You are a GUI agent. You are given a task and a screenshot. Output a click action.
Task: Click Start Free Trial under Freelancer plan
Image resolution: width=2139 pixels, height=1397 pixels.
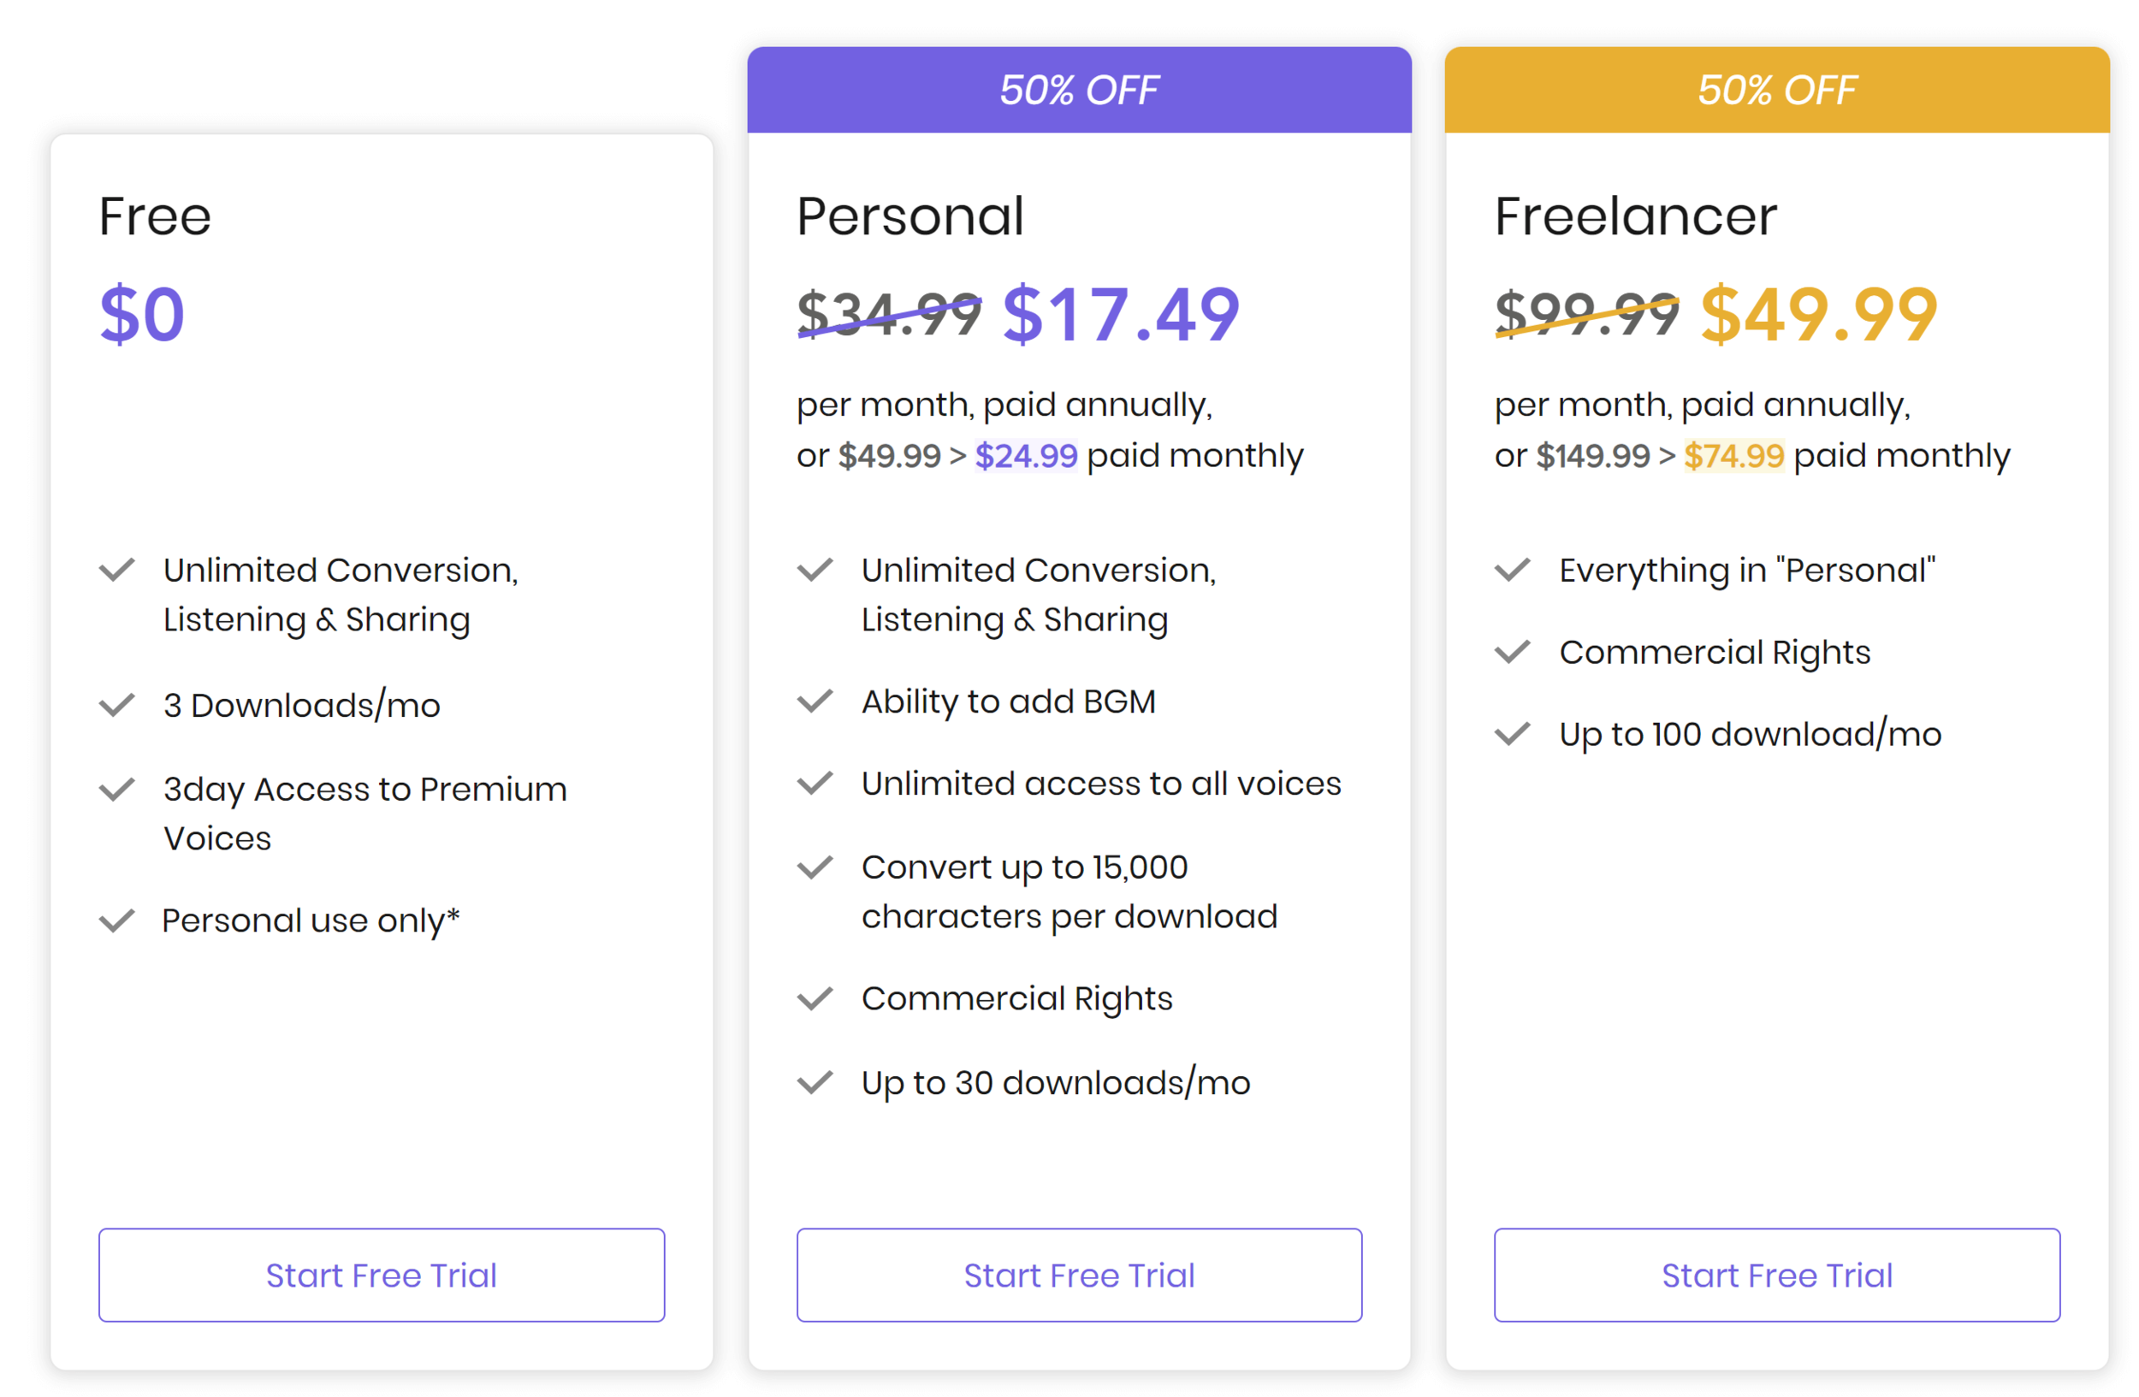coord(1776,1275)
